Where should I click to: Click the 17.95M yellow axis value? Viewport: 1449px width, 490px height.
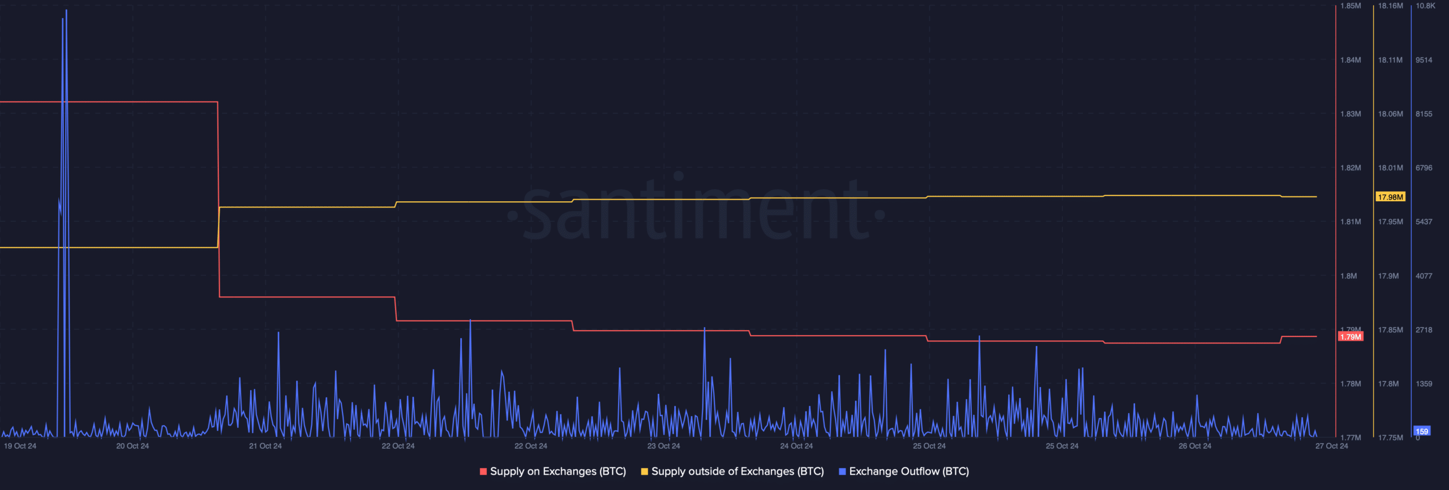tap(1390, 222)
